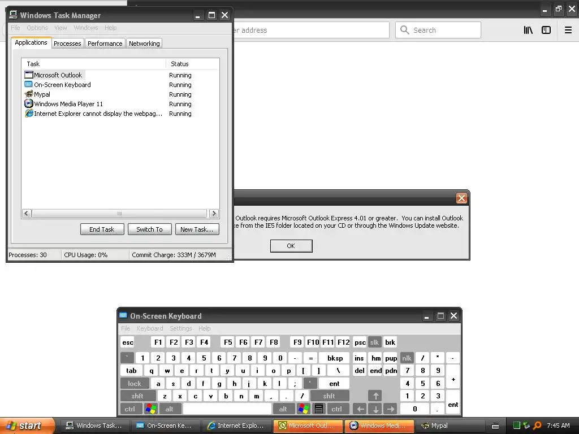579x434 pixels.
Task: Click the Mypal icon in task list
Action: (x=29, y=94)
